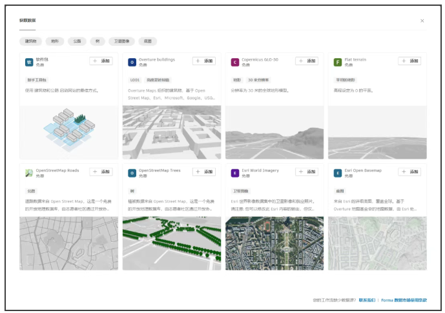Close the 获取数据 dialog

click(x=422, y=21)
